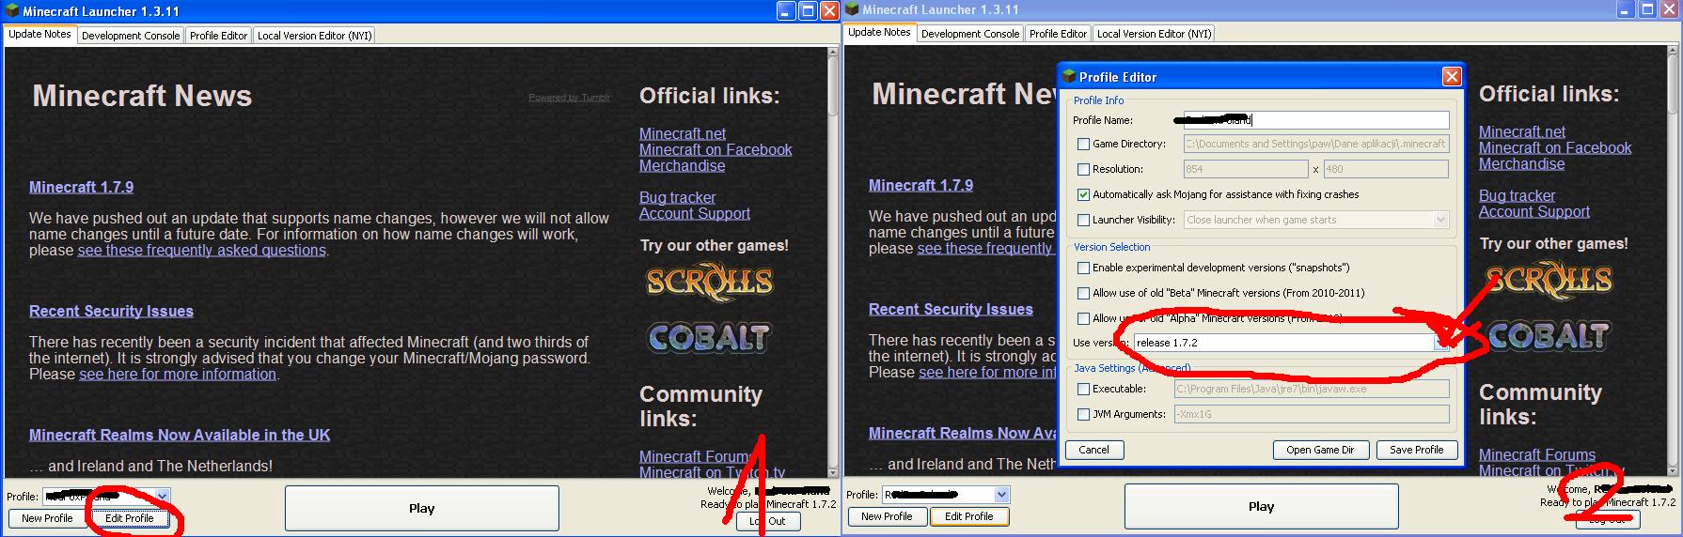
Task: Allow old Alpha Minecraft versions checkbox
Action: click(1083, 319)
